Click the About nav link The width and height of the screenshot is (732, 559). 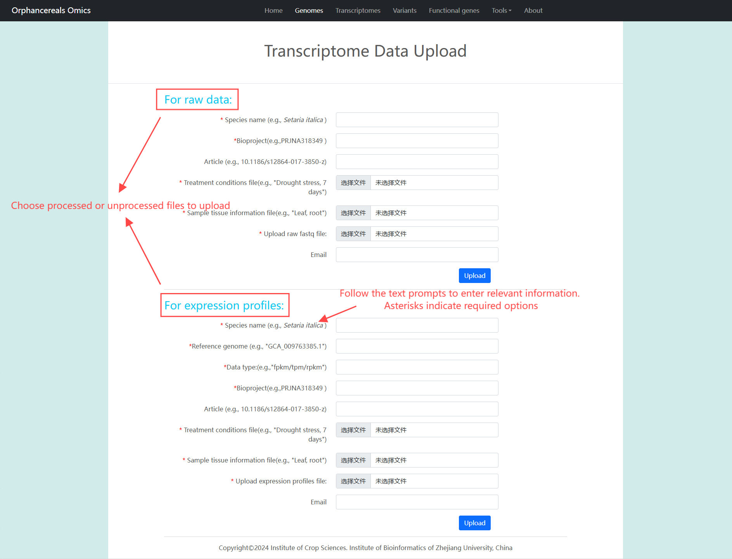coord(533,10)
